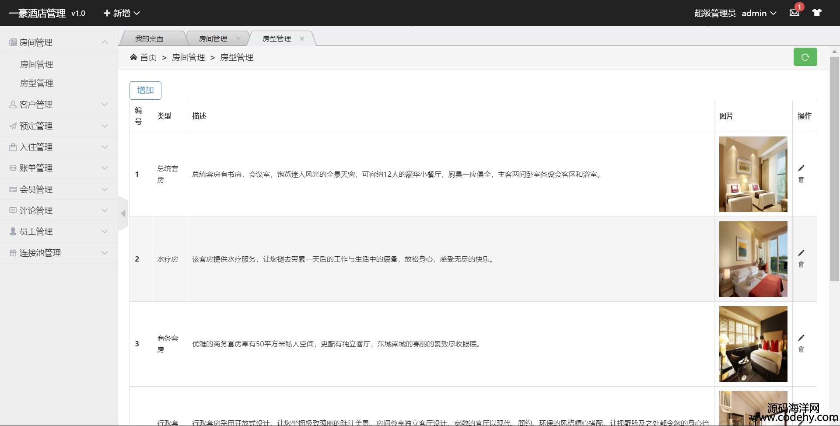Delete the 水疗房 row with trash icon
The height and width of the screenshot is (426, 840).
click(801, 265)
